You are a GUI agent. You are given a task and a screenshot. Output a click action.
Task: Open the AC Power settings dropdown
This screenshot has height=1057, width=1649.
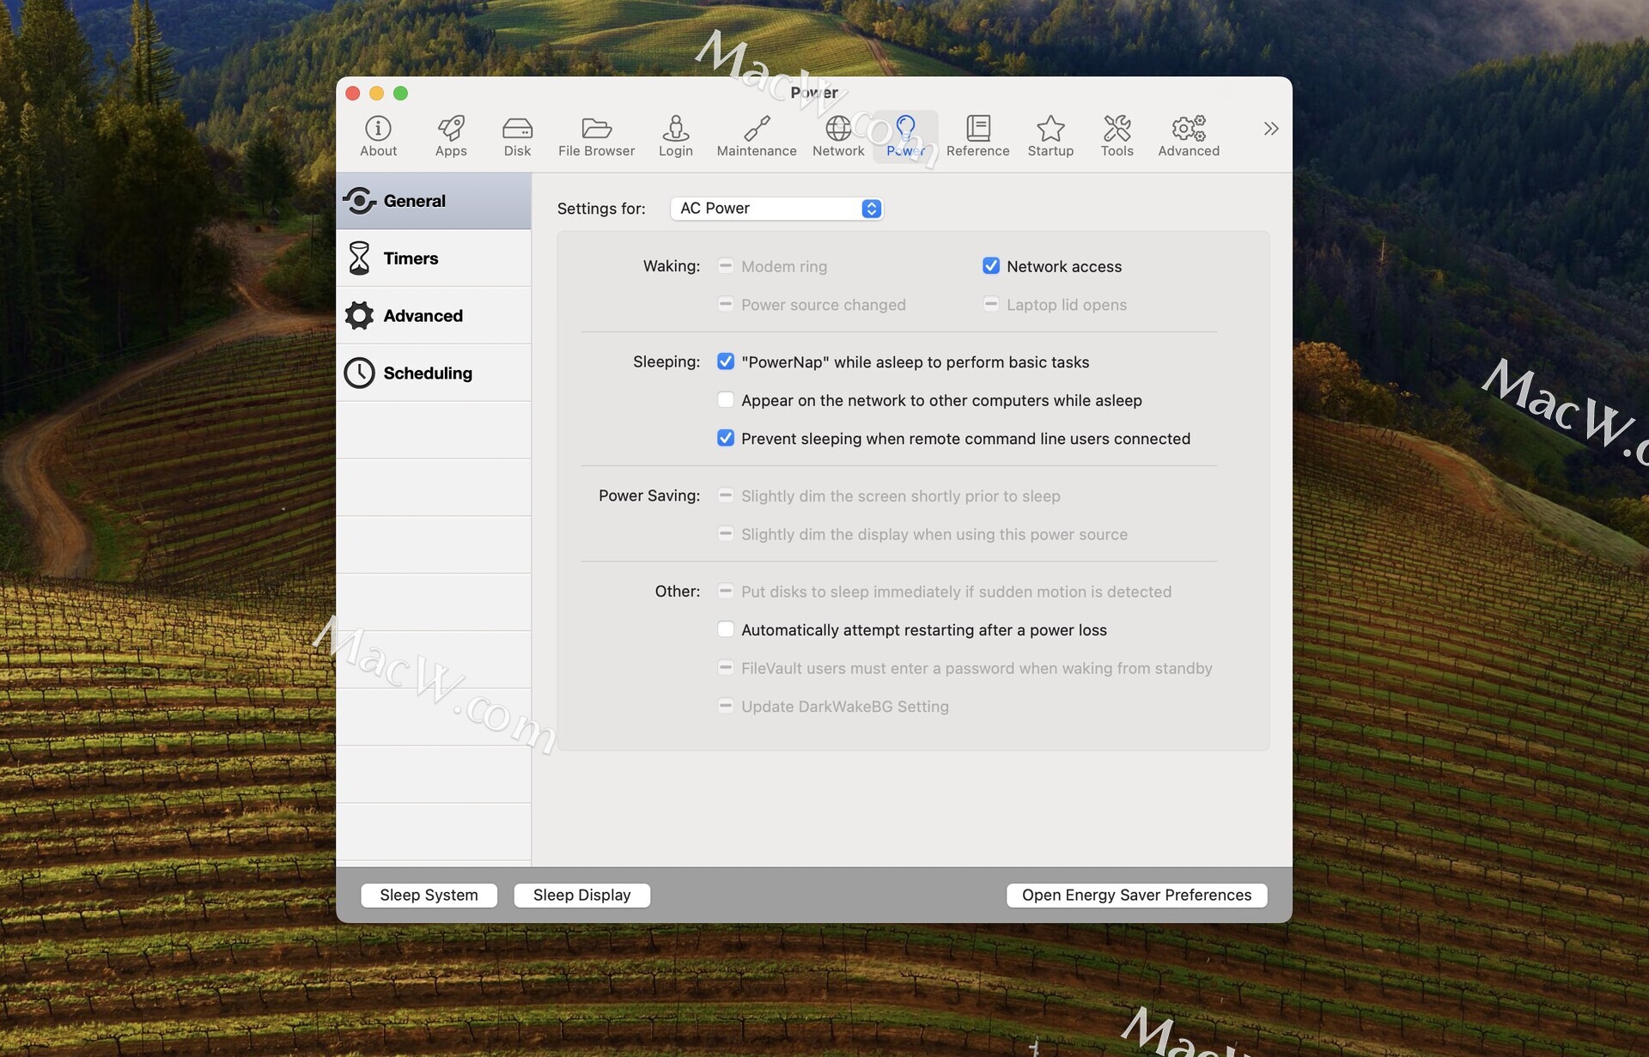(776, 209)
